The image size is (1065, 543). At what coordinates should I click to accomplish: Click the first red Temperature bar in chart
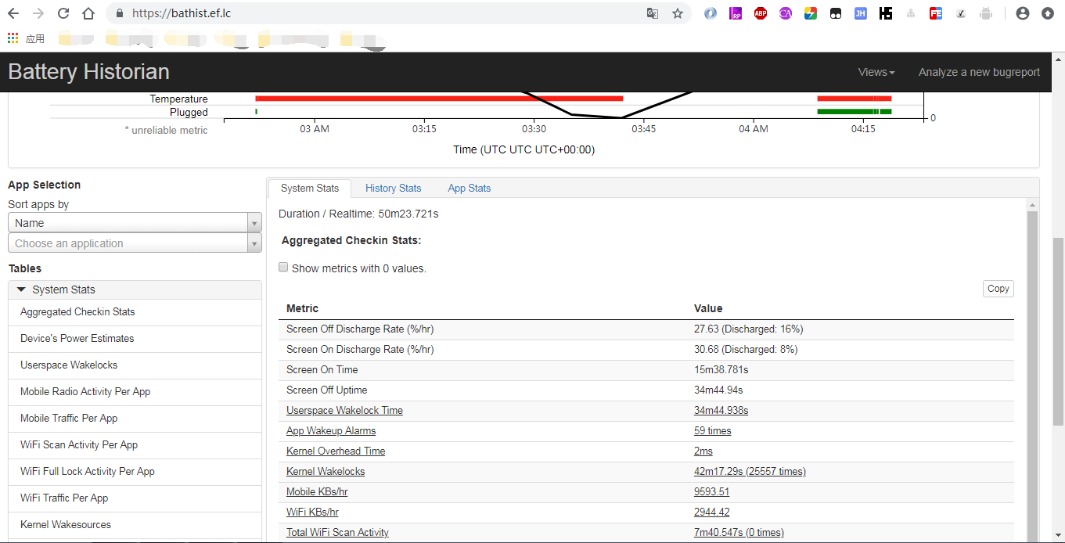(439, 99)
